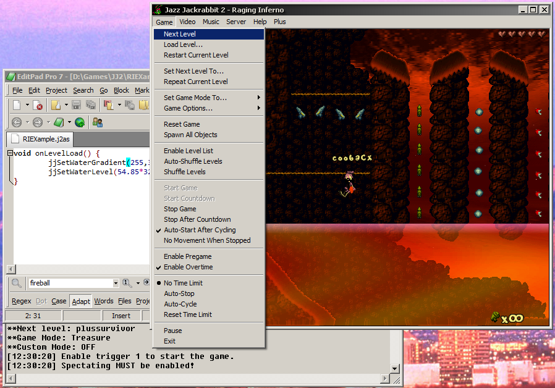Screen dimensions: 555x388
Task: Click the fireball search input field
Action: tap(70, 283)
